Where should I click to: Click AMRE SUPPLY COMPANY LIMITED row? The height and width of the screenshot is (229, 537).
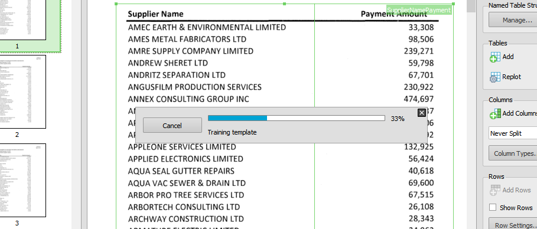pyautogui.click(x=190, y=51)
